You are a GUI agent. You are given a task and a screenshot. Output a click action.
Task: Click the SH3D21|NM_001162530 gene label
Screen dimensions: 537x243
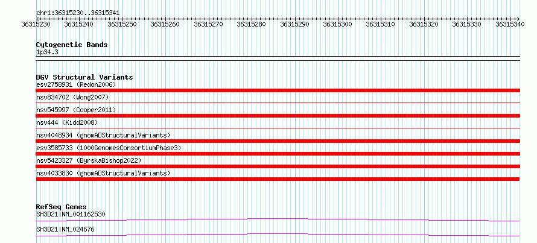pyautogui.click(x=71, y=214)
